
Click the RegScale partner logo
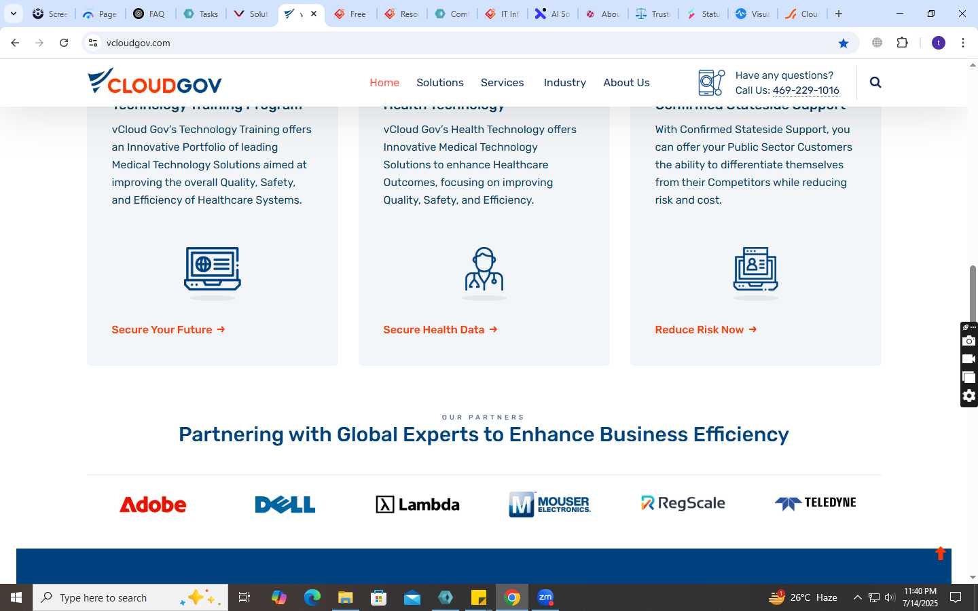(683, 503)
